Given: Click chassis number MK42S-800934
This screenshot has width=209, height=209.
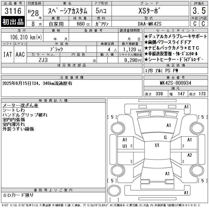Looking at the screenshot, I should [175, 83].
